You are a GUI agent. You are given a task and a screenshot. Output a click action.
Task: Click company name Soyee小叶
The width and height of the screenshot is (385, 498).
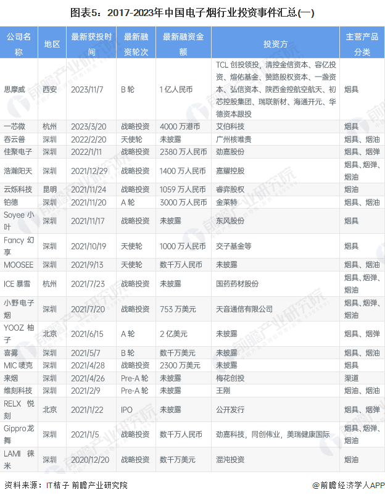19,221
